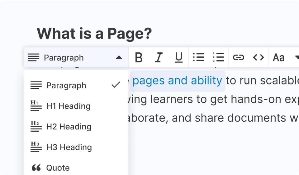
Task: Insert code block with angle brackets icon
Action: click(258, 57)
